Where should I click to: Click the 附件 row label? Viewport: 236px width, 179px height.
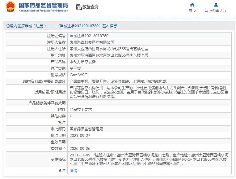(62, 109)
